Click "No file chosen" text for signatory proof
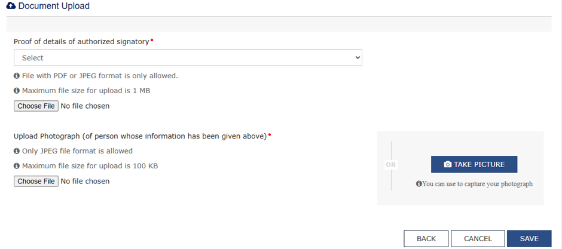562x249 pixels. click(85, 106)
